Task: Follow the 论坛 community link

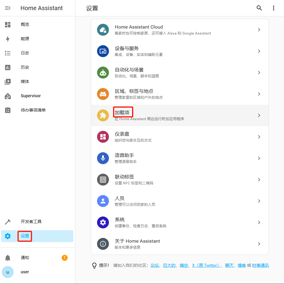Action: click(155, 266)
